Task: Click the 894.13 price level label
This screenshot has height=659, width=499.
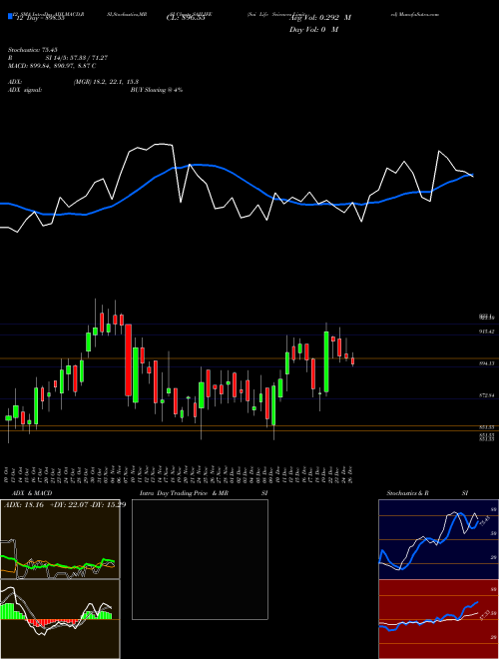Action: [487, 363]
